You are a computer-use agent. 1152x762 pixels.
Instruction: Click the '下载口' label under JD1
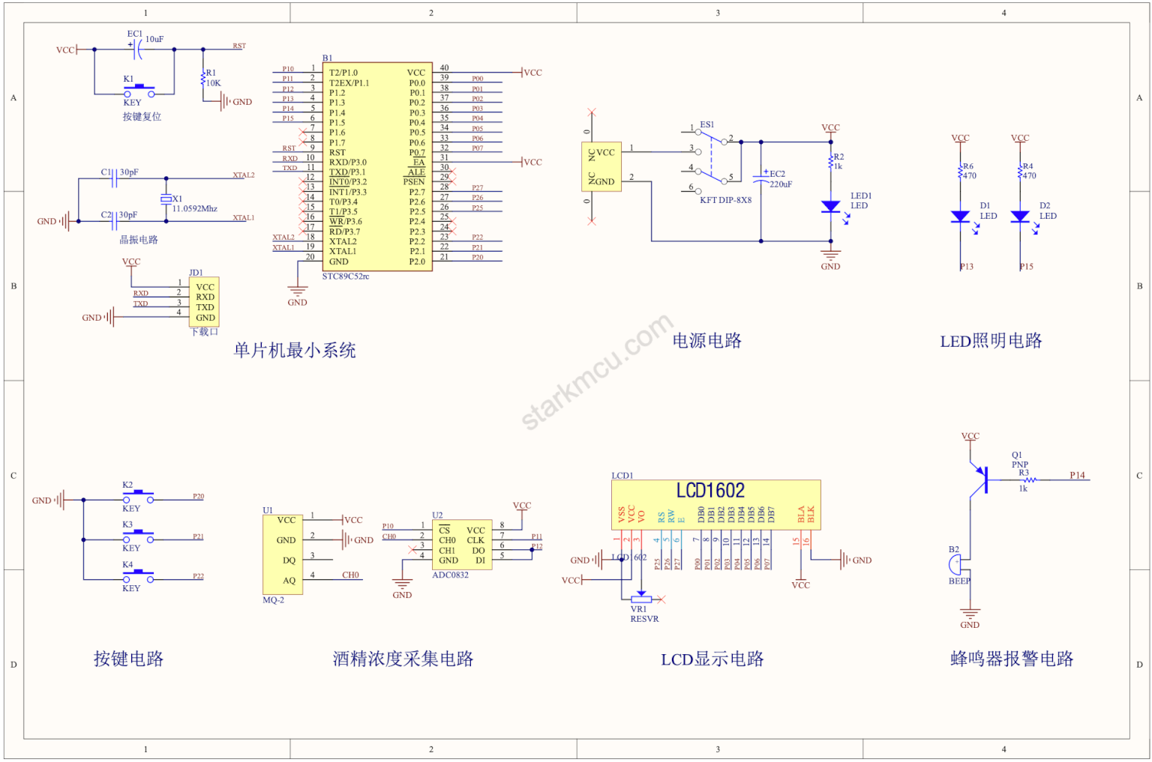205,332
